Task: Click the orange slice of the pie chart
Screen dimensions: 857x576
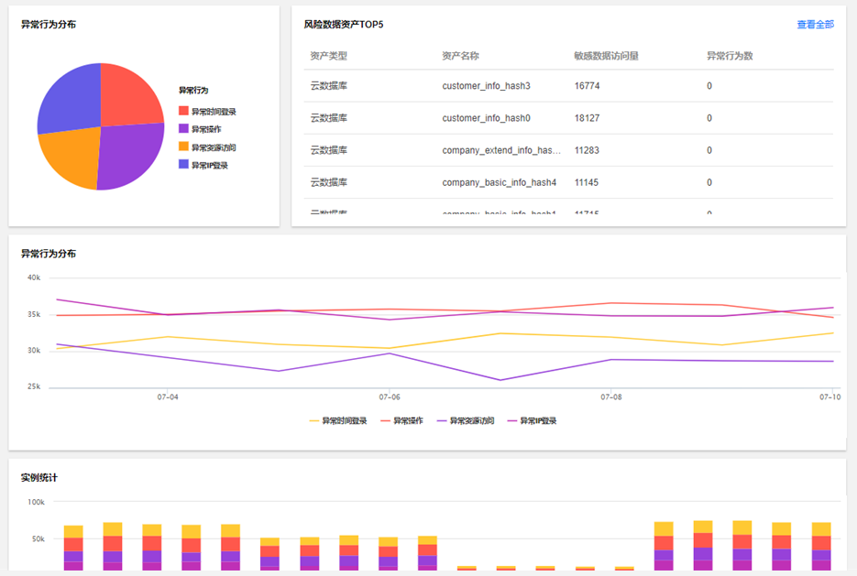Action: (x=71, y=156)
